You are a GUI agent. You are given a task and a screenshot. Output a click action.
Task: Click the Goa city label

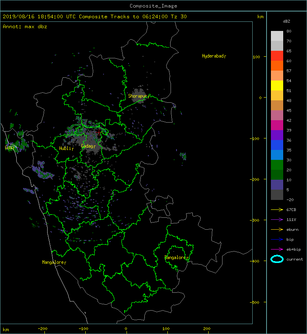[10, 148]
